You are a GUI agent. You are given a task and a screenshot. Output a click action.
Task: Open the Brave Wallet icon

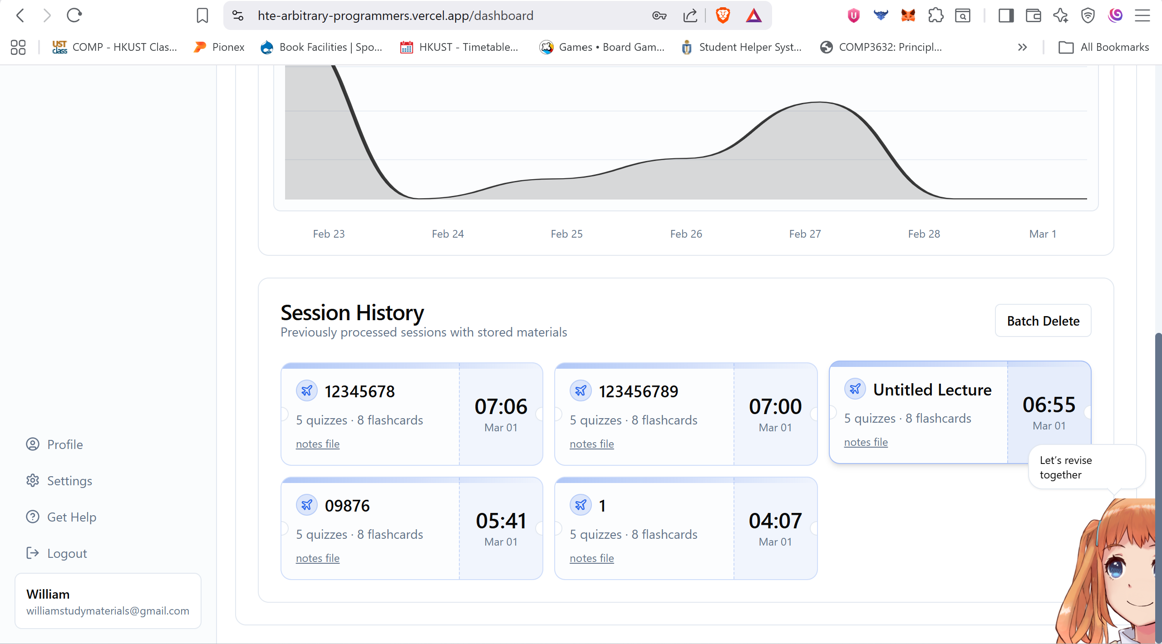pyautogui.click(x=1034, y=16)
